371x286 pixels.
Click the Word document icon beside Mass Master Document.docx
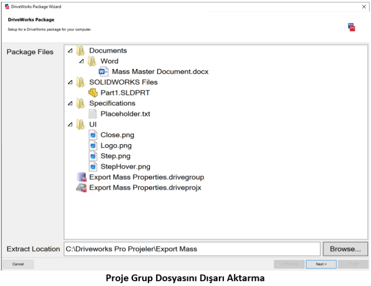(103, 71)
